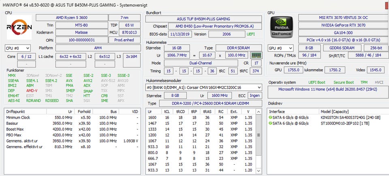Click the Driftspunkt column header
Screen dimensions: 389x176
coord(26,112)
